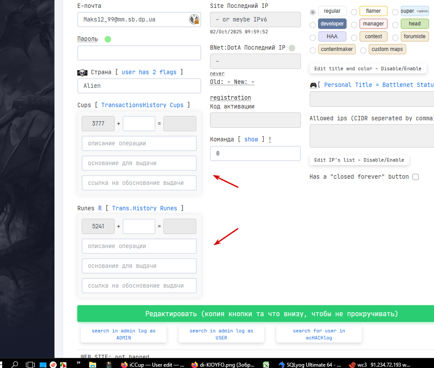Focus the Страна field containing Alien

click(139, 86)
